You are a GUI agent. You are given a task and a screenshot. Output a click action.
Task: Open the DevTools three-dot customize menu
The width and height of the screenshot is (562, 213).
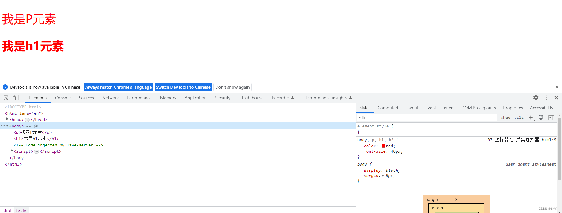click(546, 98)
